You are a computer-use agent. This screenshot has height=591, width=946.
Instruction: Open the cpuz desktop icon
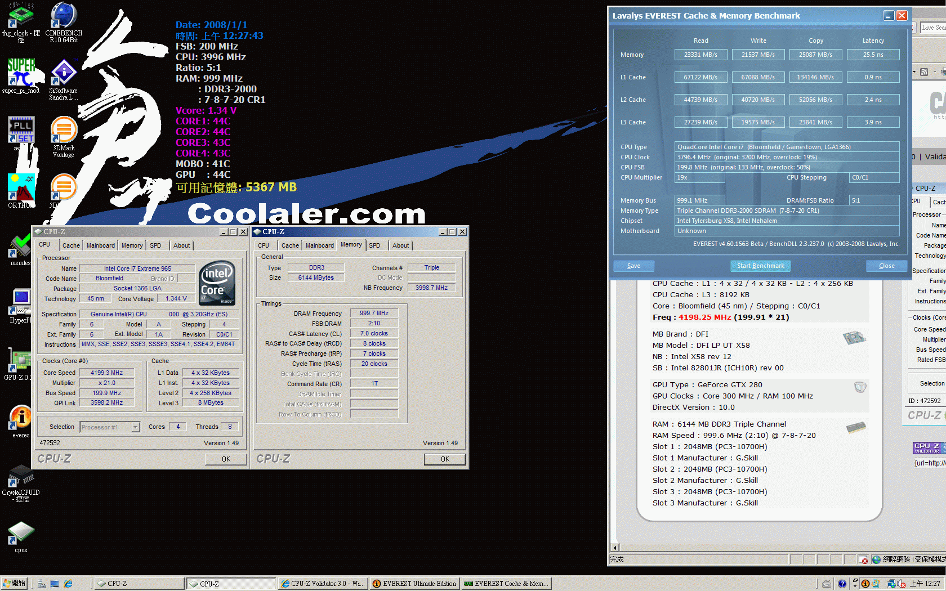(21, 536)
